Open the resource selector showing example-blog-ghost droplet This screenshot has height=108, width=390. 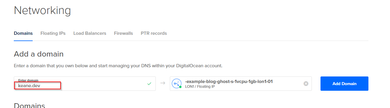coord(241,84)
